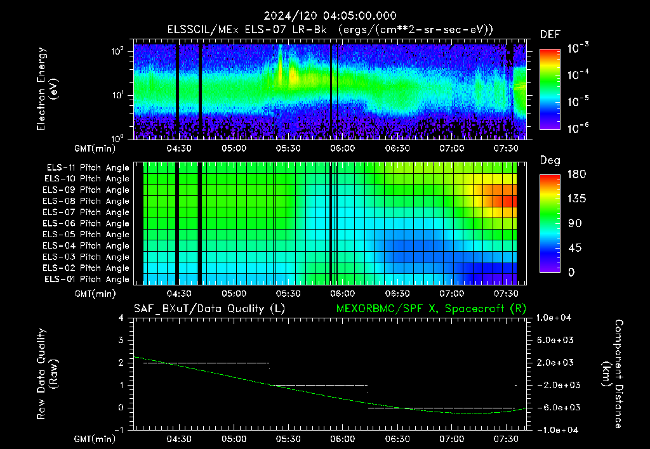Image resolution: width=650 pixels, height=449 pixels.
Task: Click the Deg pitch angle color bar
Action: [550, 223]
